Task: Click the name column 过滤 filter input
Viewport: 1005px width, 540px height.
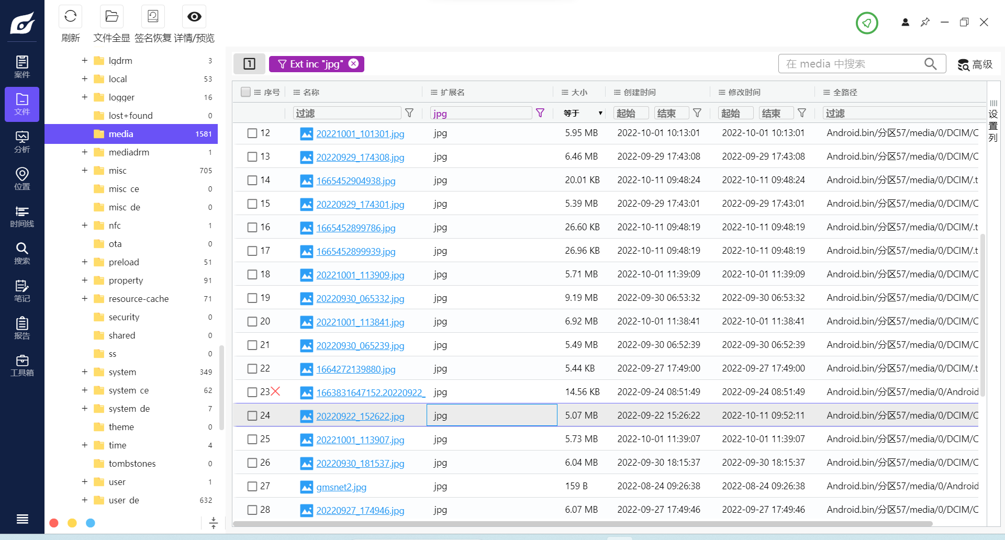Action: (x=348, y=113)
